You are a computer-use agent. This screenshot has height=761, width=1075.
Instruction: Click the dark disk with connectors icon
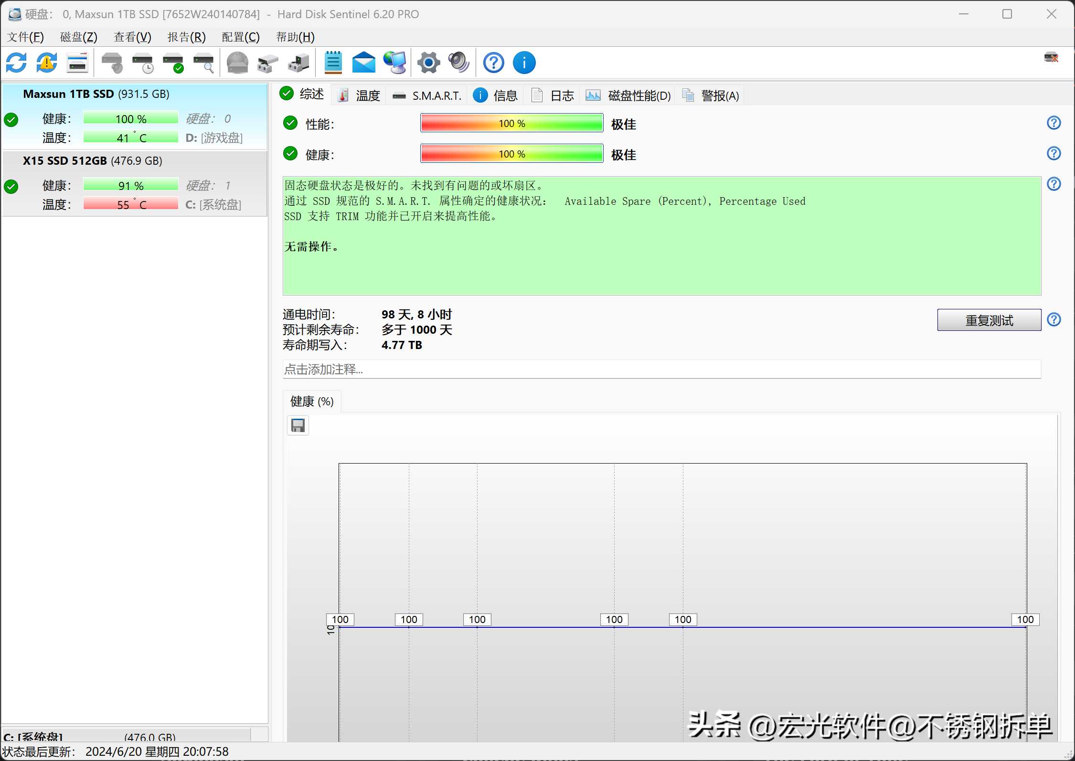click(298, 63)
